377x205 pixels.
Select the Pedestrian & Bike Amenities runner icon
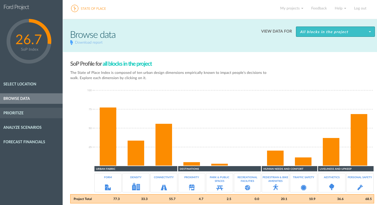(x=275, y=187)
